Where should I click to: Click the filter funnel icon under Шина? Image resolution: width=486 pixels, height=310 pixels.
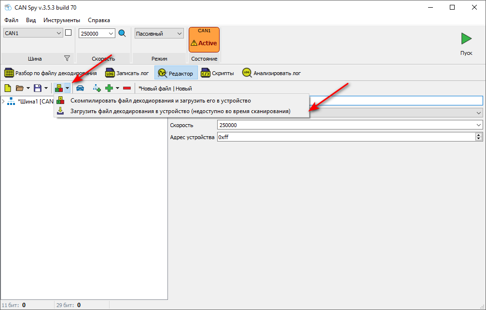[67, 59]
